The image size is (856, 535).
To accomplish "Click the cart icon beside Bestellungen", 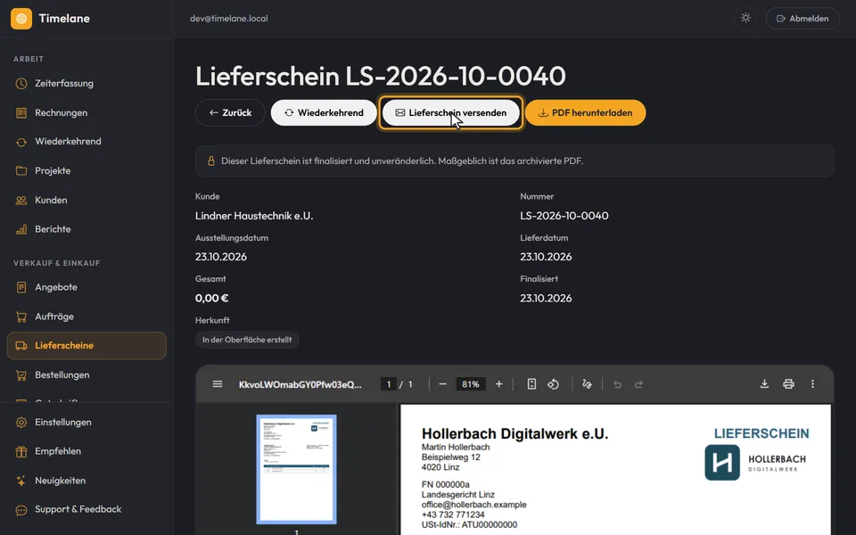I will click(x=21, y=375).
